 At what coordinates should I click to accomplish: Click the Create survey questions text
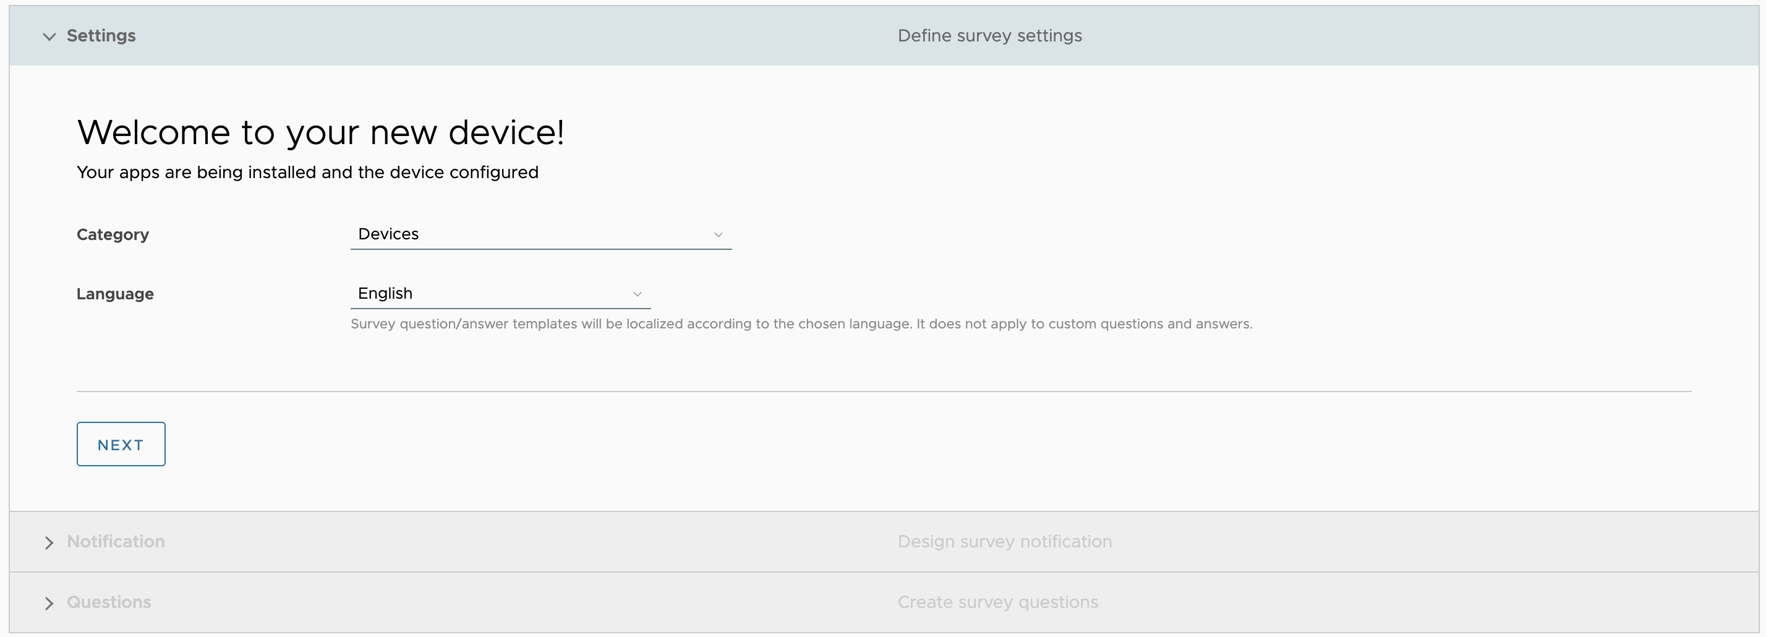click(x=997, y=602)
